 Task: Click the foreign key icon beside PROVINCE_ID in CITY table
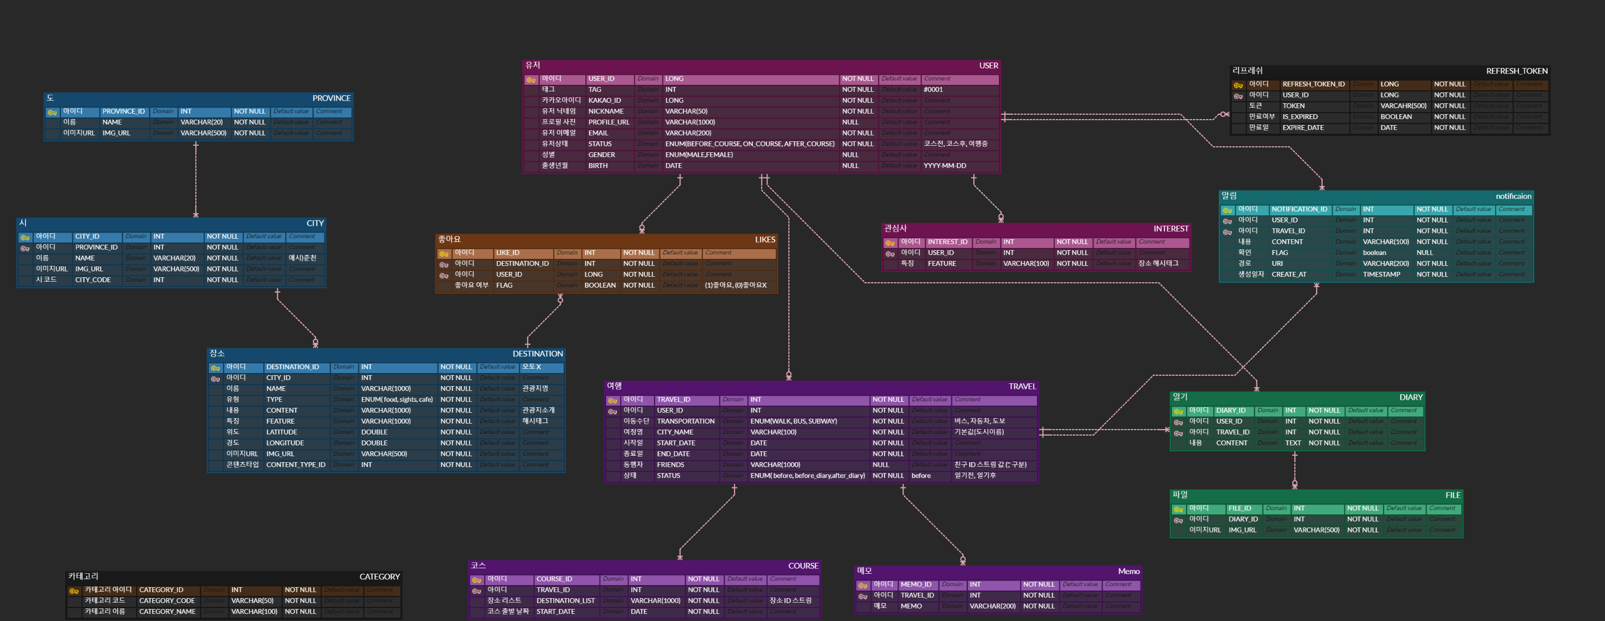pos(25,249)
